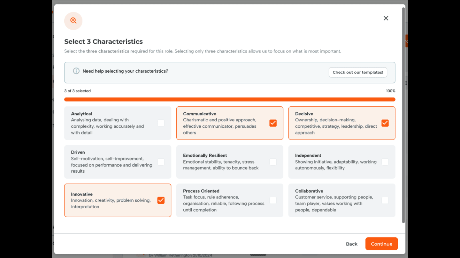Click the Process Oriented card title
This screenshot has height=258, width=460.
201,191
